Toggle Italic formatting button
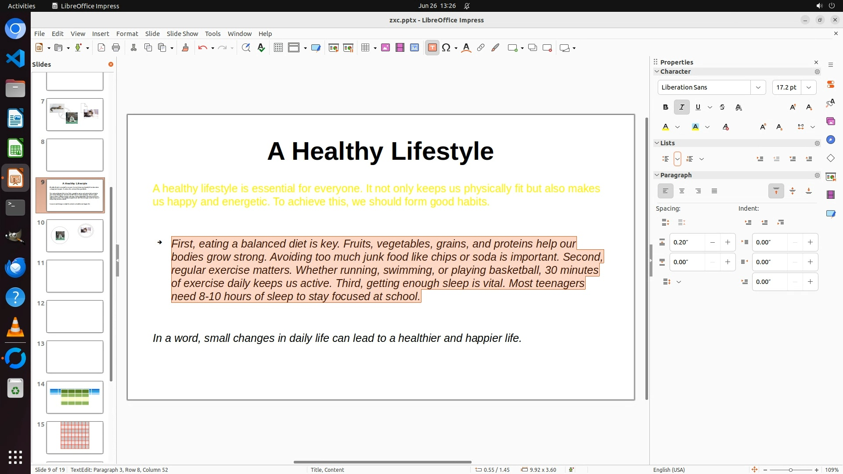The width and height of the screenshot is (843, 474). coord(681,107)
